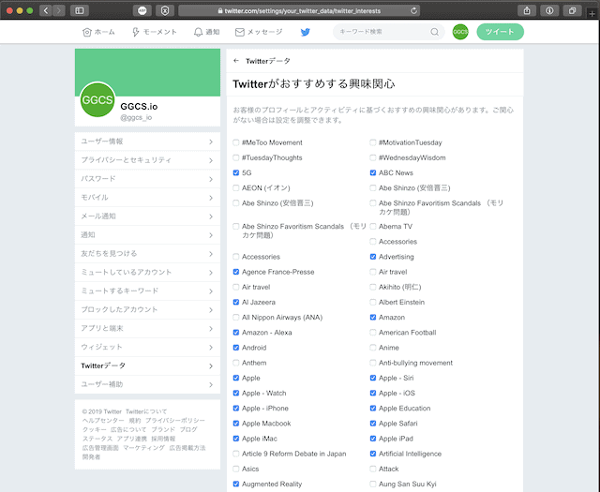This screenshot has width=600, height=492.
Task: Click the shield extension icon in toolbar
Action: coord(165,10)
